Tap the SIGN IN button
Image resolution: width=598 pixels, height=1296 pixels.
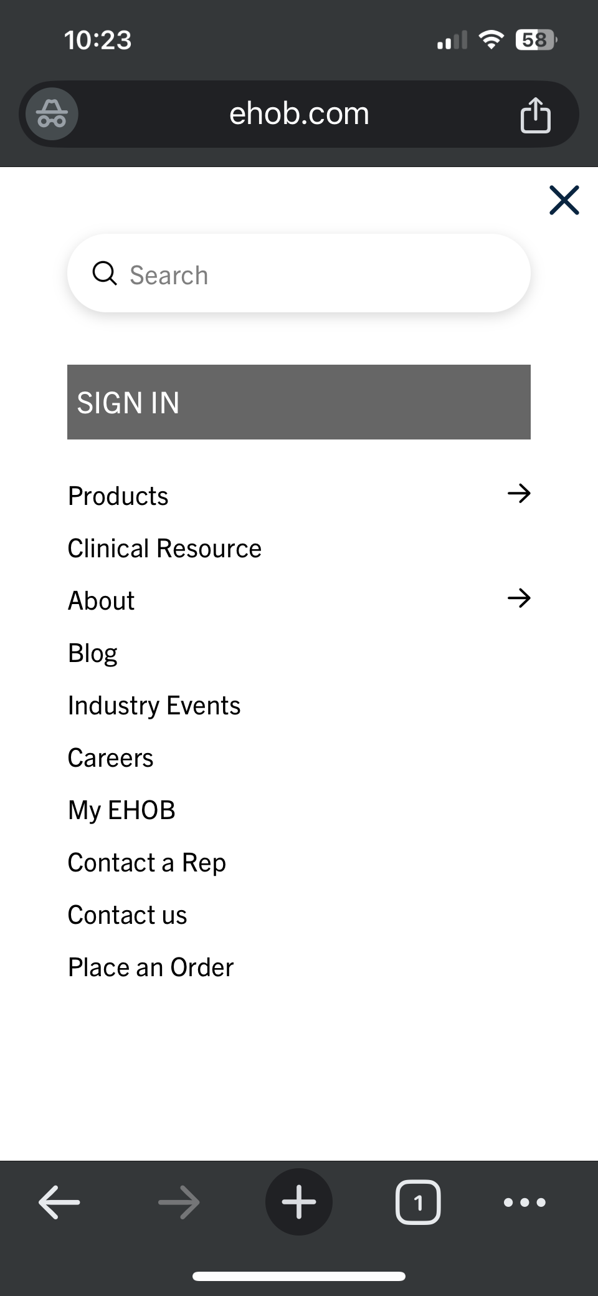[x=299, y=402]
